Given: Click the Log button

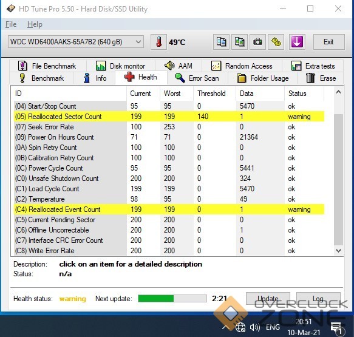Looking at the screenshot, I should (318, 298).
